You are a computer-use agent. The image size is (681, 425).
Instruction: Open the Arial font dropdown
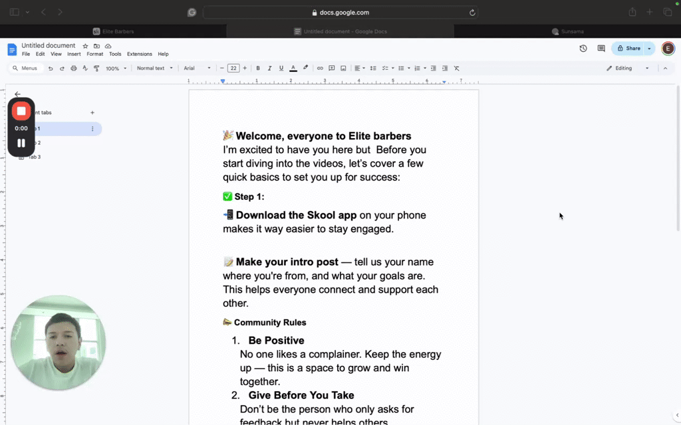pos(197,68)
